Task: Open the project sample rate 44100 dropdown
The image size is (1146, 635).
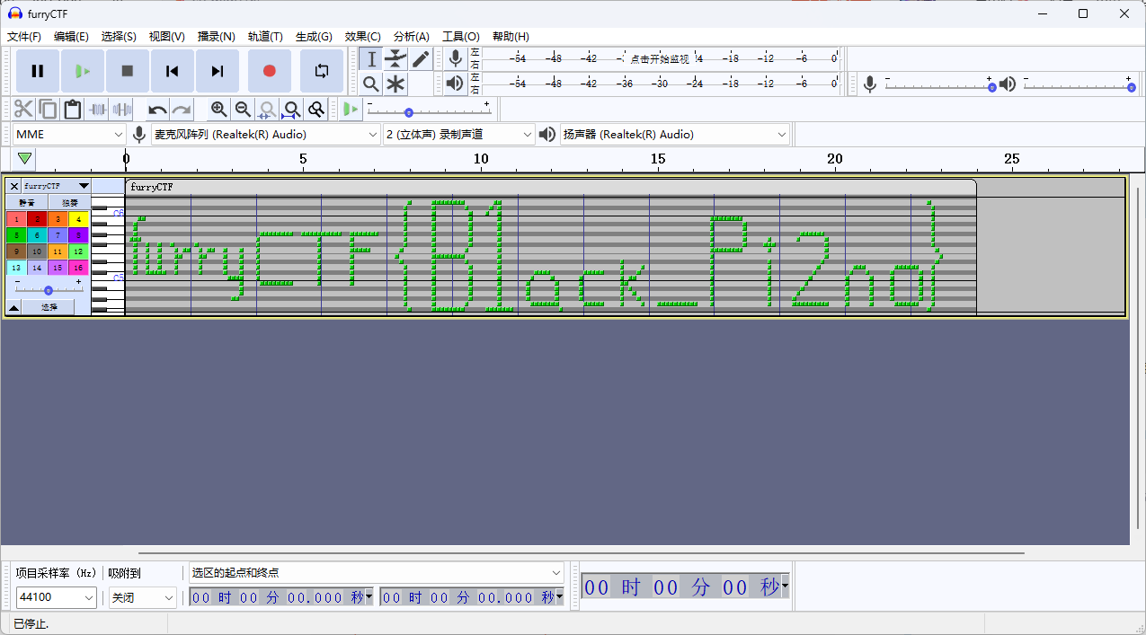Action: [57, 597]
